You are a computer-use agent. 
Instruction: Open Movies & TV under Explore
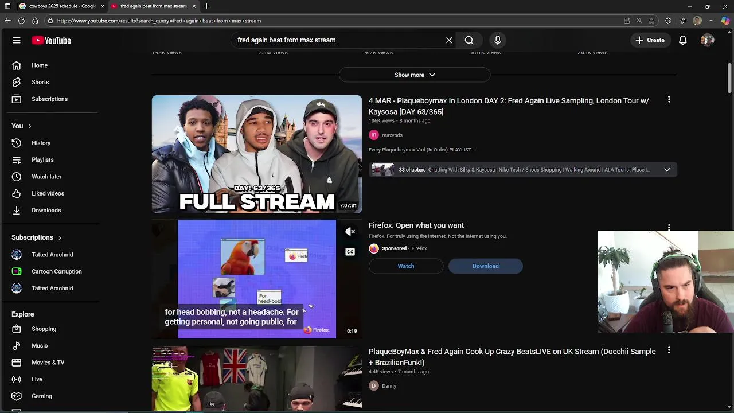click(x=49, y=363)
